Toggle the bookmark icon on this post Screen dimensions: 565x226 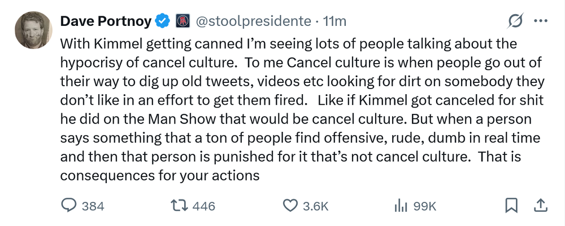(x=511, y=206)
